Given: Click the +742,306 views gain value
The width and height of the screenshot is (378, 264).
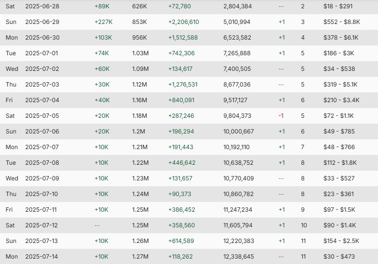Looking at the screenshot, I should pos(181,53).
